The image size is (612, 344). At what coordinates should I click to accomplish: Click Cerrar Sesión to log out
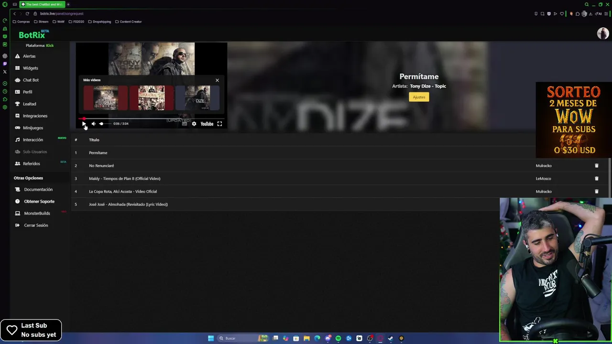pyautogui.click(x=36, y=225)
